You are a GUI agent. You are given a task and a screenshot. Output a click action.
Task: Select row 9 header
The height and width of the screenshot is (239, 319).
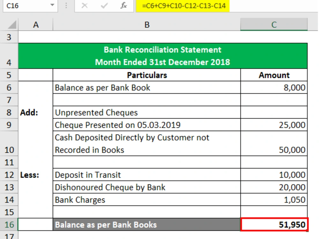9,125
